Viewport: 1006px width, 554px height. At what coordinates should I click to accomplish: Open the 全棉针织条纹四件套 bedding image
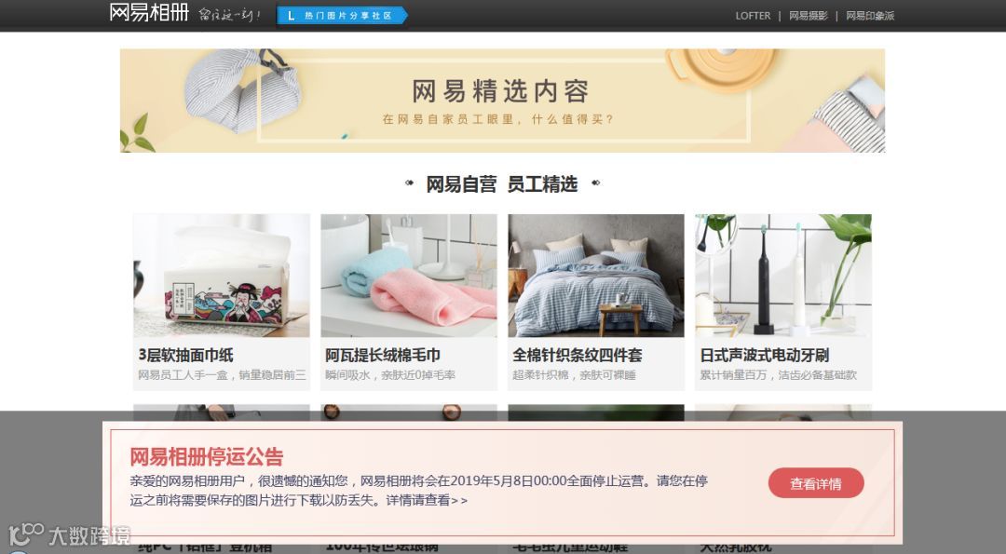(x=596, y=276)
